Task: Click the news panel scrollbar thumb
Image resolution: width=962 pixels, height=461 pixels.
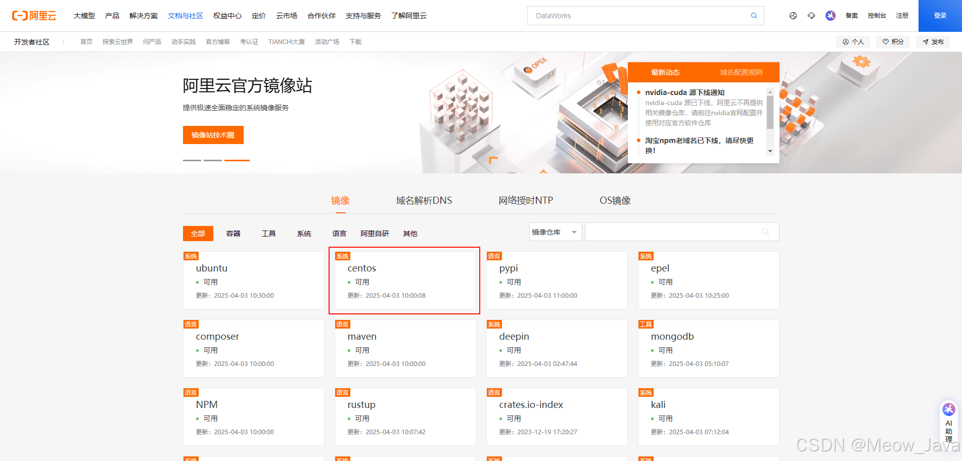Action: point(770,112)
